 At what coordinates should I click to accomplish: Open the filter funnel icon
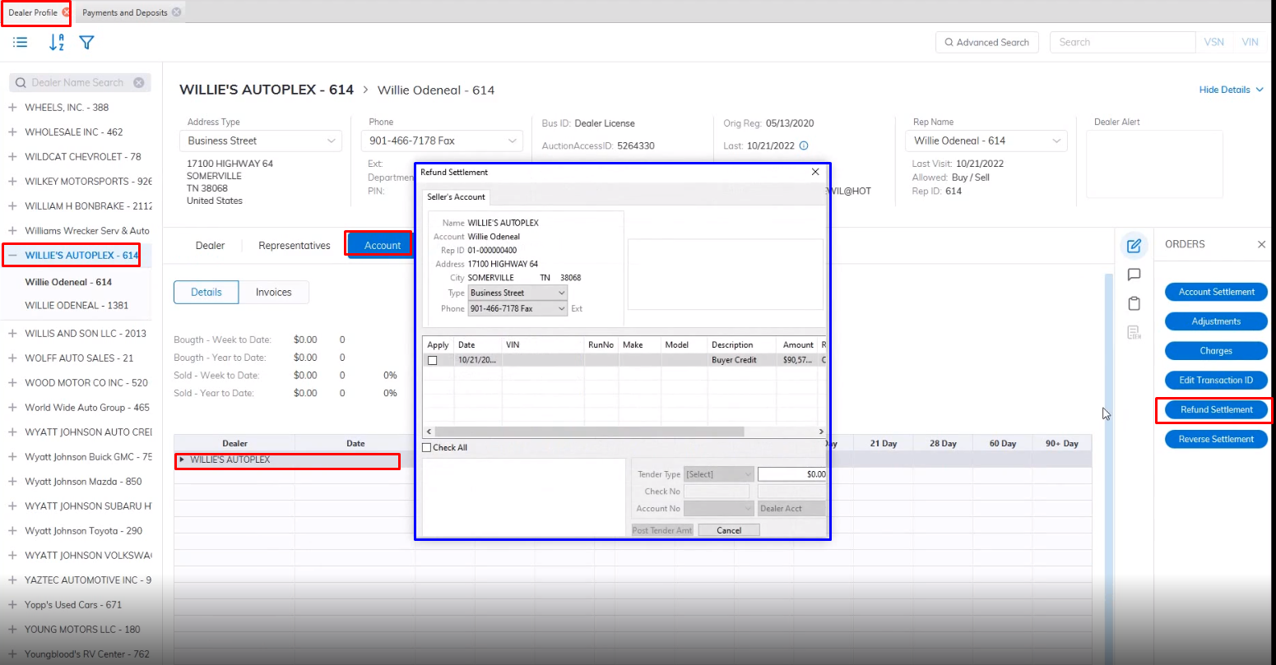click(x=86, y=43)
